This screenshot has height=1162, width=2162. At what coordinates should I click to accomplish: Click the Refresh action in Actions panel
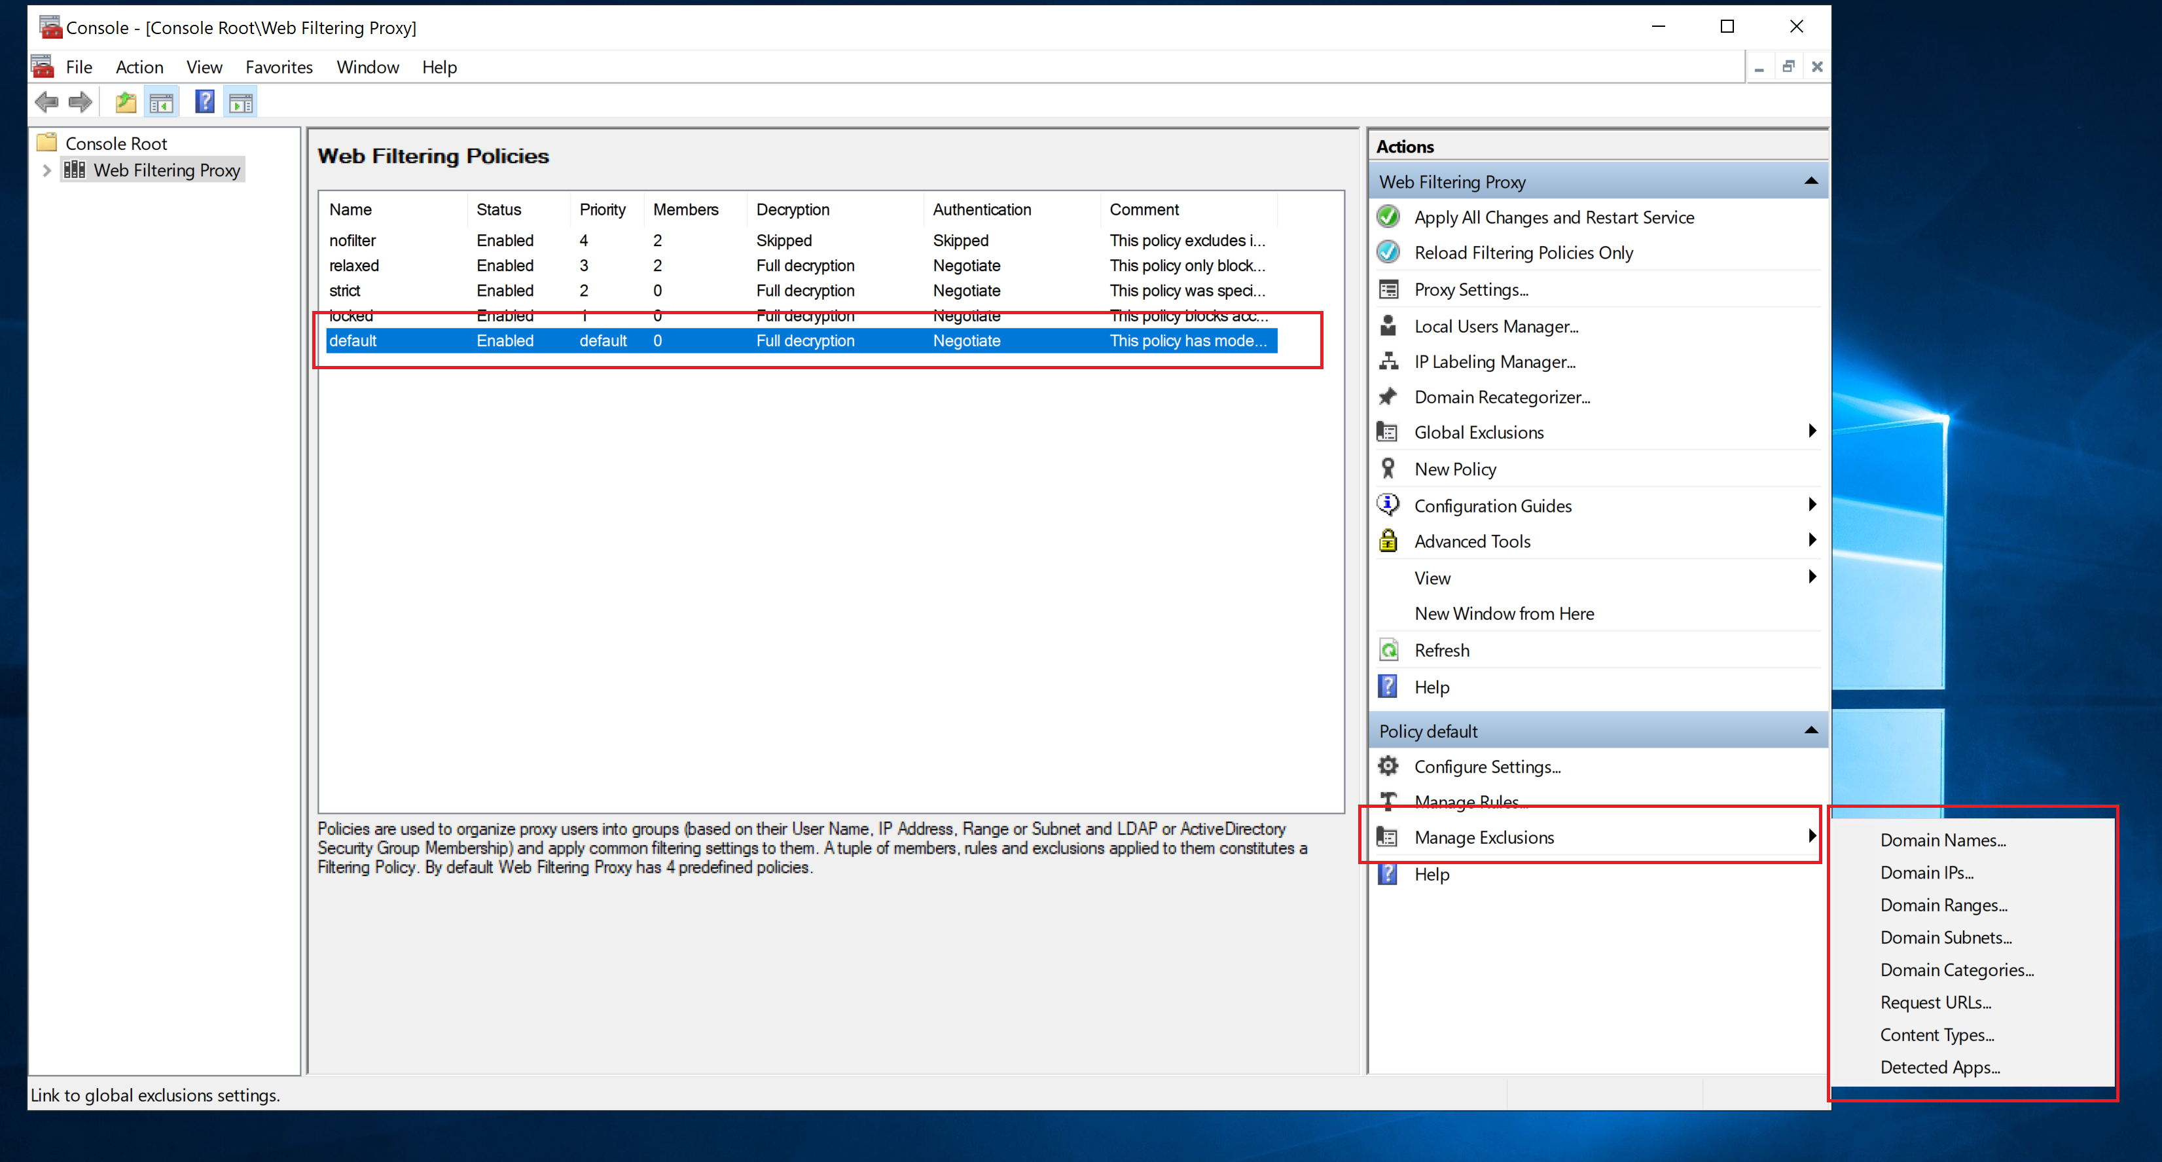pyautogui.click(x=1442, y=649)
